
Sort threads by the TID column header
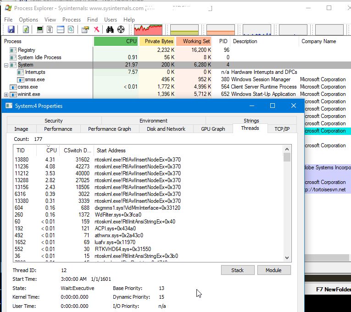[25, 150]
